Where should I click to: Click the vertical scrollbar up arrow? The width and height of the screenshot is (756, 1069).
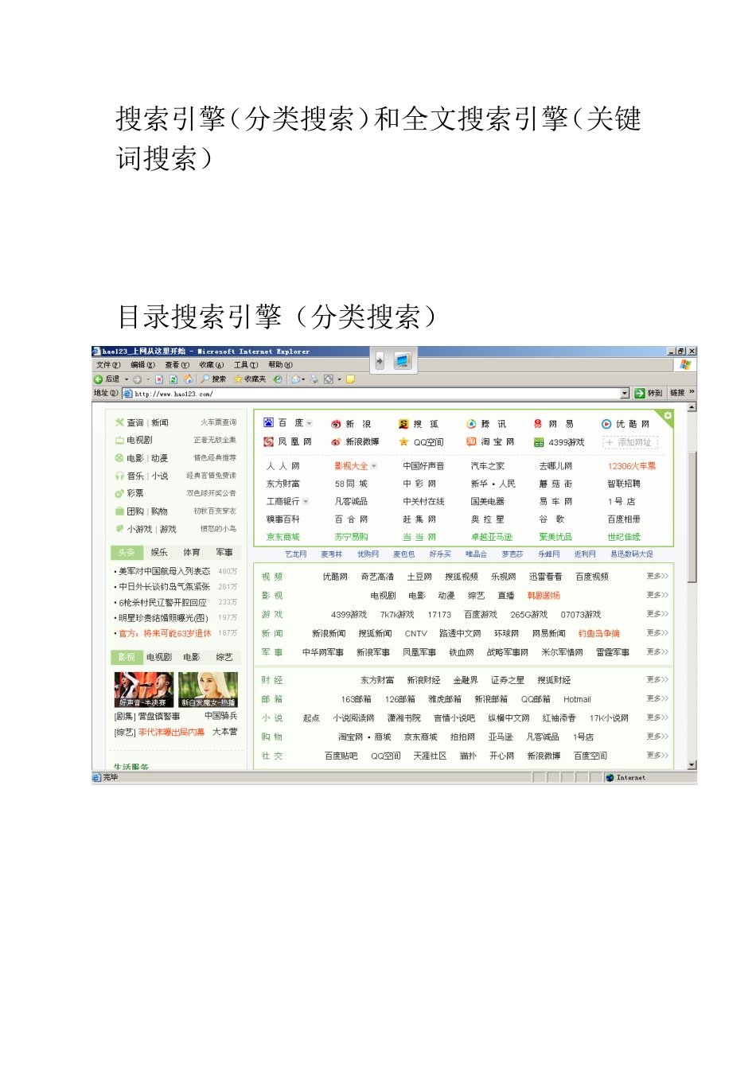(x=692, y=407)
